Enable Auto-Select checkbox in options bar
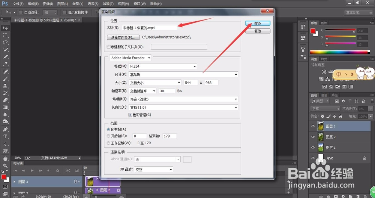 point(21,12)
